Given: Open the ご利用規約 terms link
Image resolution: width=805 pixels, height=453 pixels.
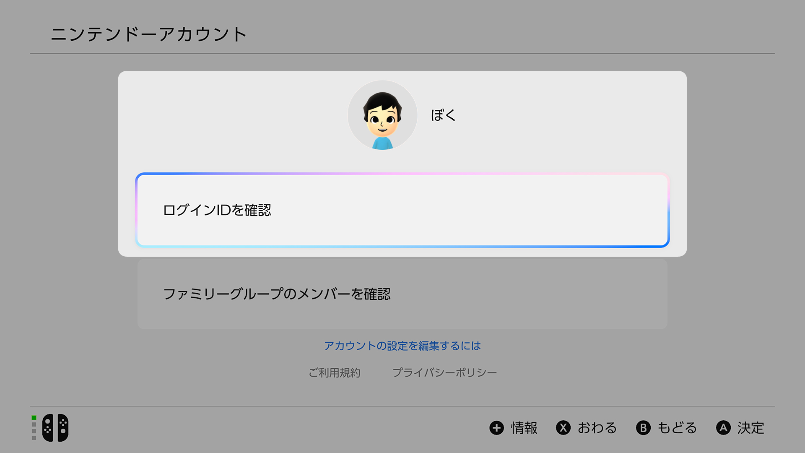Looking at the screenshot, I should 334,372.
